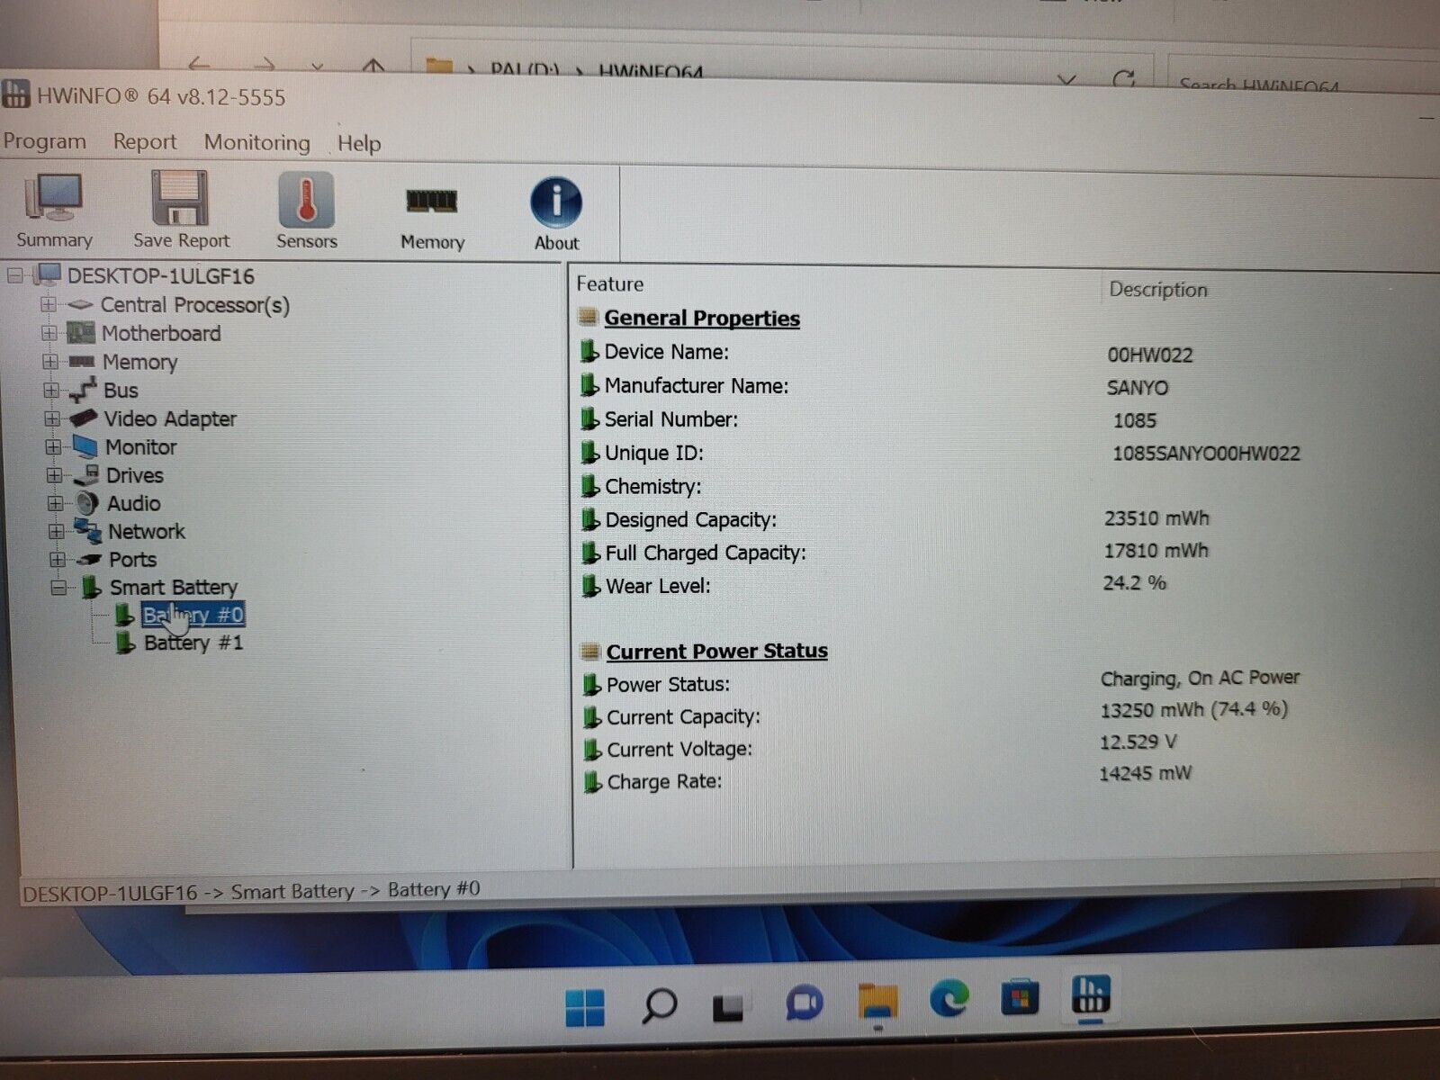Select the Monitor tree item
The height and width of the screenshot is (1080, 1440).
(141, 446)
